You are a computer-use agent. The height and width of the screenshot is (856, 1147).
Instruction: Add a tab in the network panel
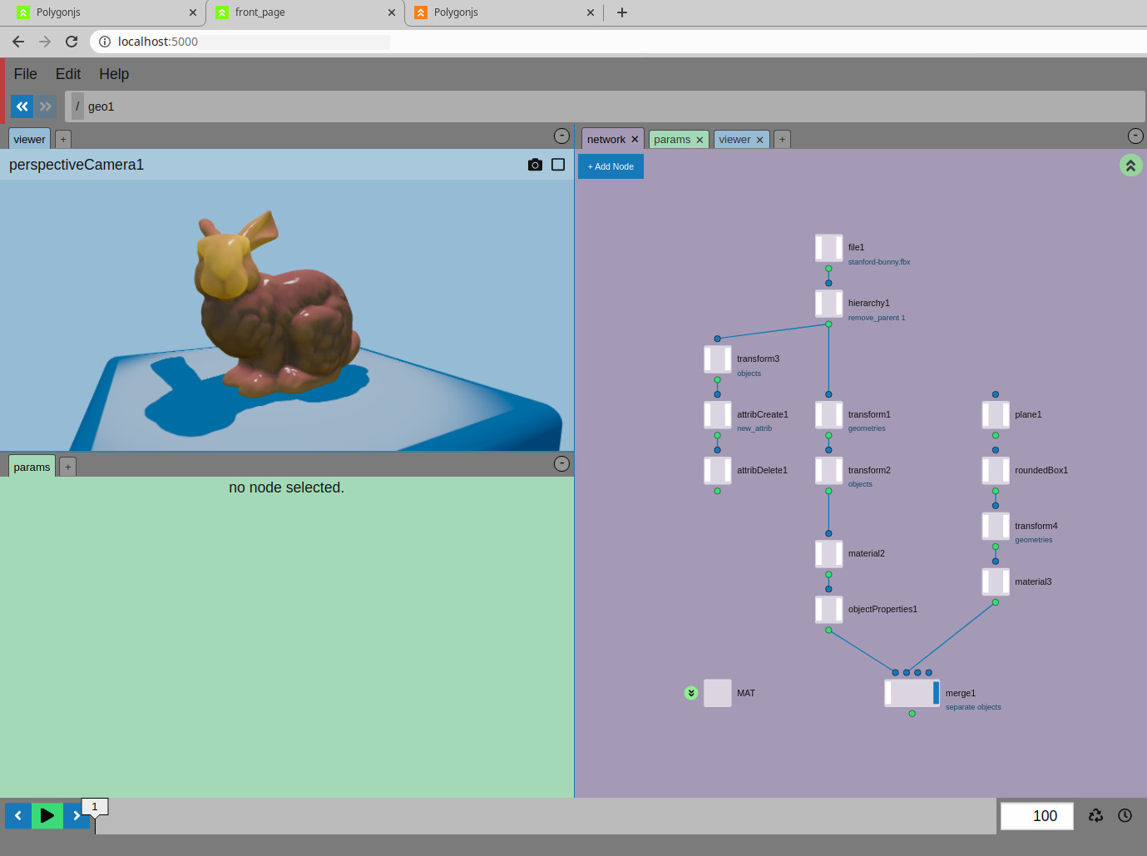pyautogui.click(x=782, y=139)
